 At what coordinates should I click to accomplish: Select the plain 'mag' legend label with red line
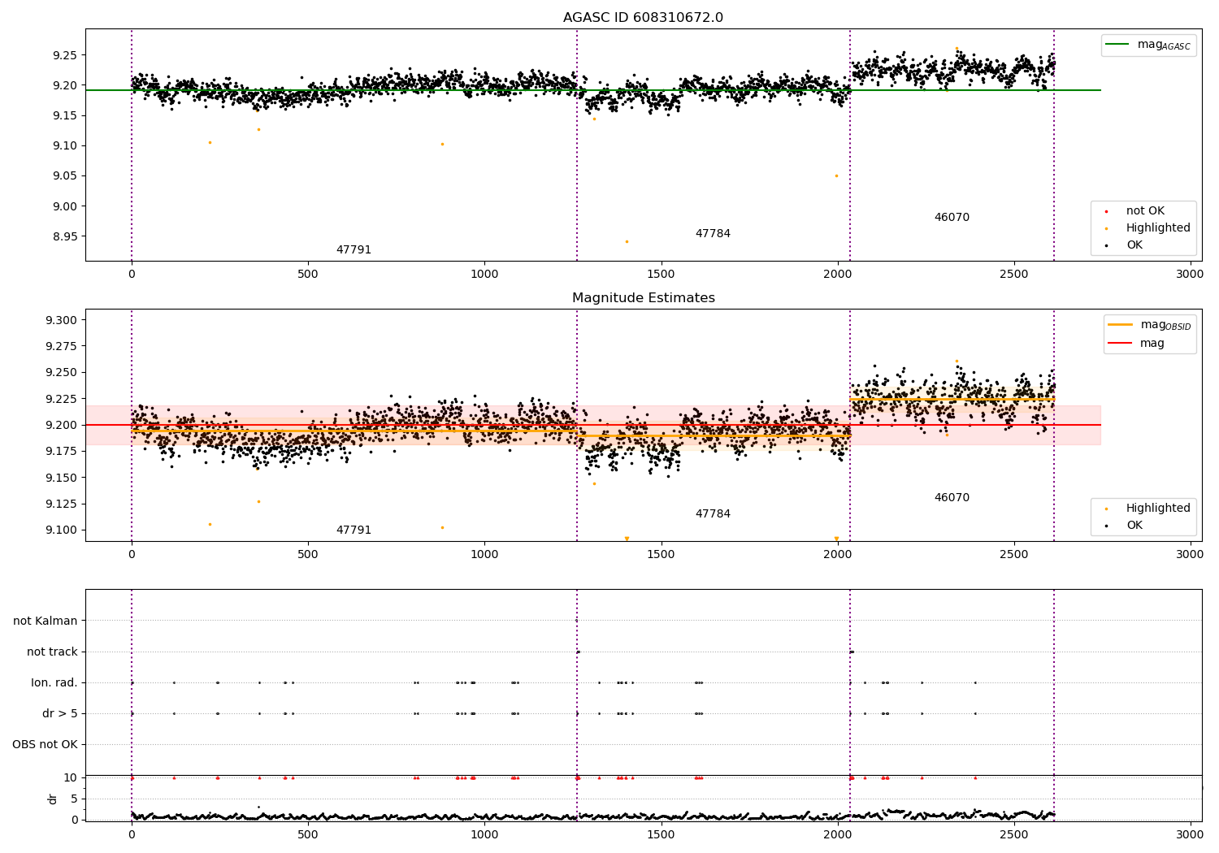(1152, 344)
